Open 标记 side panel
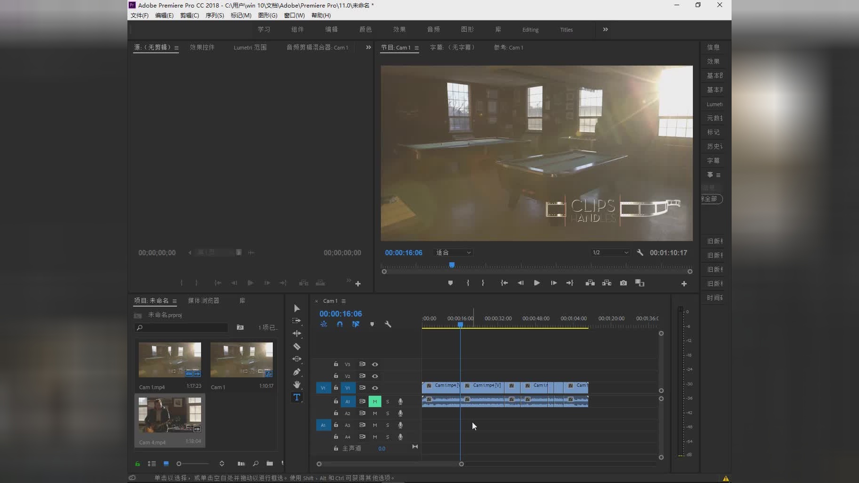Image resolution: width=859 pixels, height=483 pixels. point(713,132)
